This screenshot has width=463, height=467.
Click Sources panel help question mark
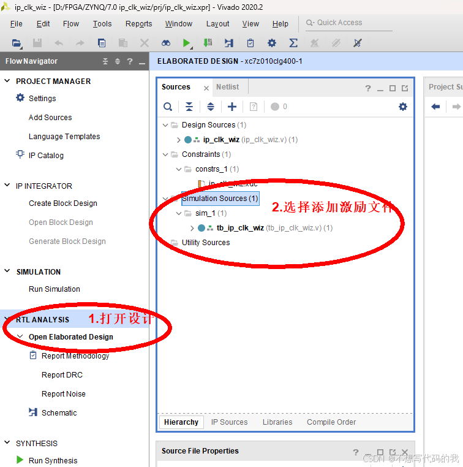click(368, 88)
